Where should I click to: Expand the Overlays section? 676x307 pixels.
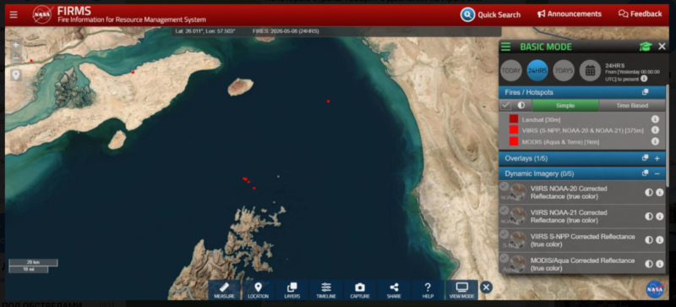(657, 158)
